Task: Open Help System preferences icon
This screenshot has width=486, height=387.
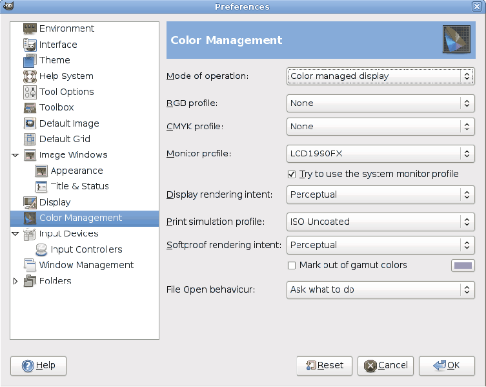Action: click(30, 76)
